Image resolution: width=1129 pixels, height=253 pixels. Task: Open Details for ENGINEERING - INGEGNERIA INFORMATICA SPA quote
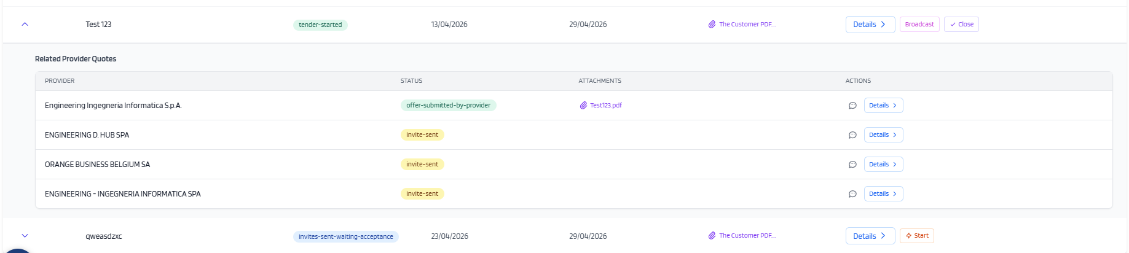point(883,194)
